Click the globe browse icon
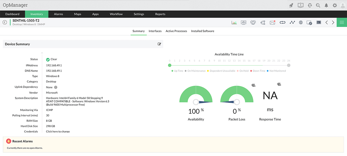The image size is (347, 156). [301, 22]
